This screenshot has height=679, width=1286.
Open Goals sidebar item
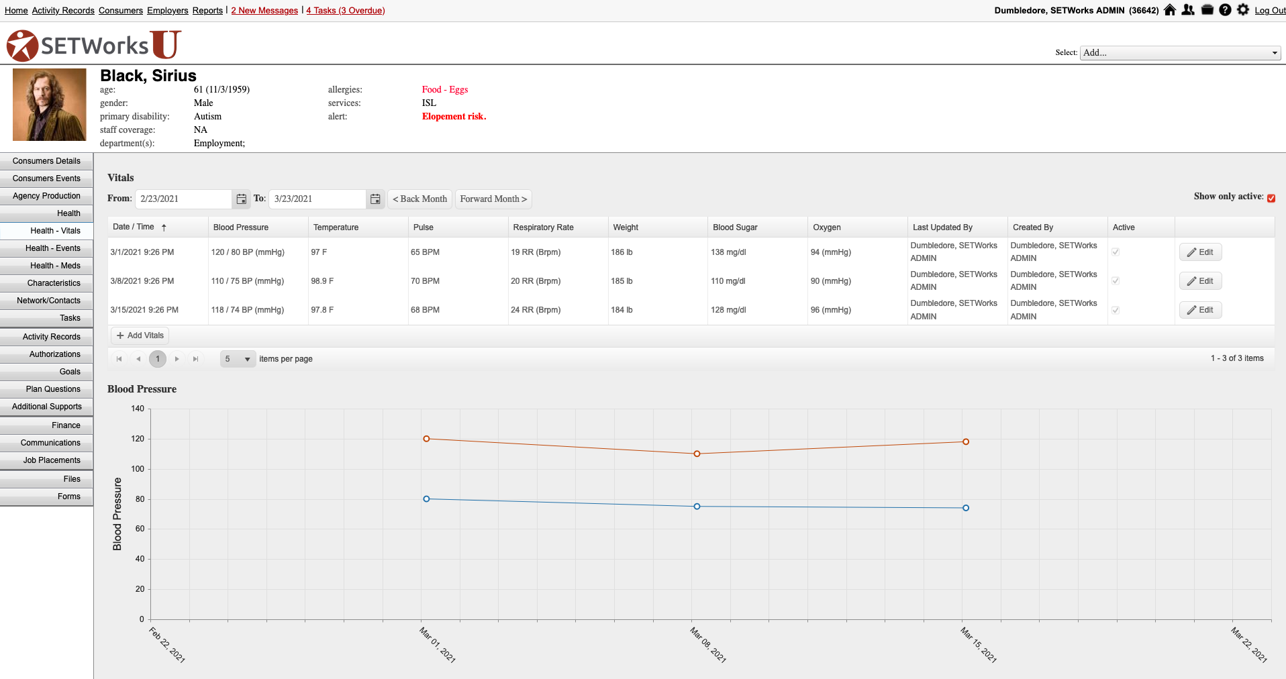[x=46, y=372]
